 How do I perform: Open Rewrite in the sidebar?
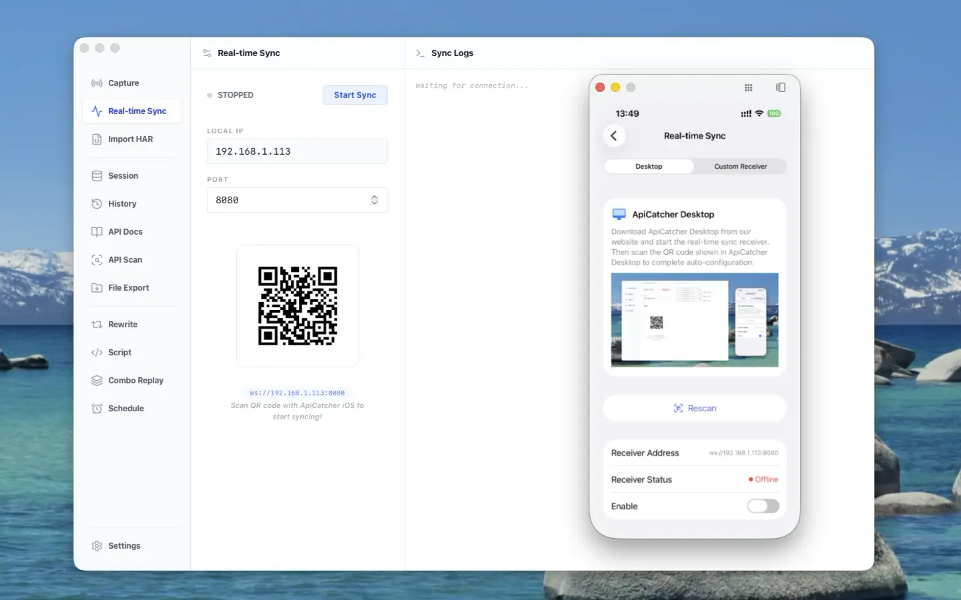[131, 325]
